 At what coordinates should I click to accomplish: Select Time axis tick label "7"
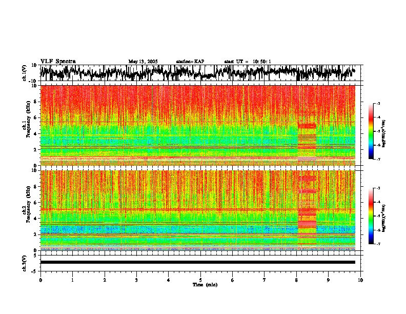(x=265, y=280)
